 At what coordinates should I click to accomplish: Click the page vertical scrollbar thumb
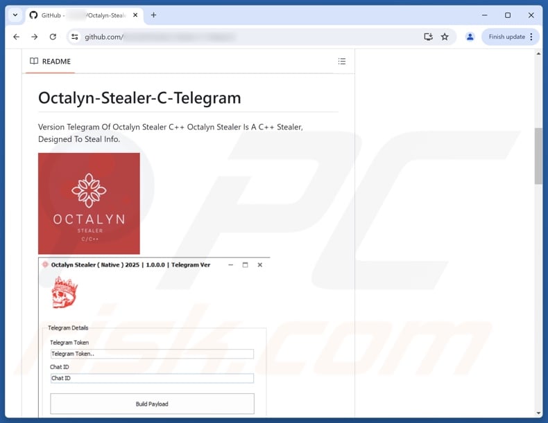coord(538,156)
